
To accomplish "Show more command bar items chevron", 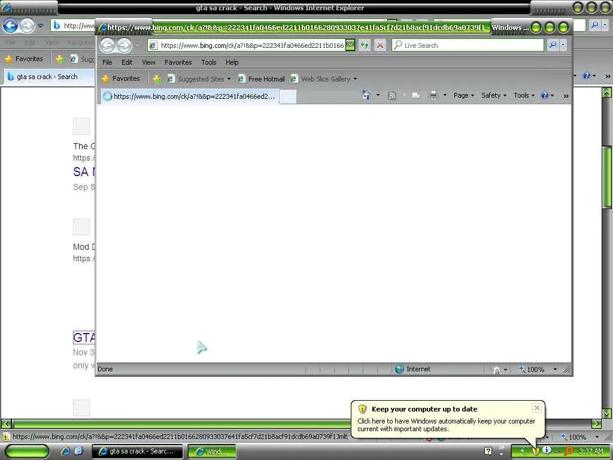I will [566, 96].
